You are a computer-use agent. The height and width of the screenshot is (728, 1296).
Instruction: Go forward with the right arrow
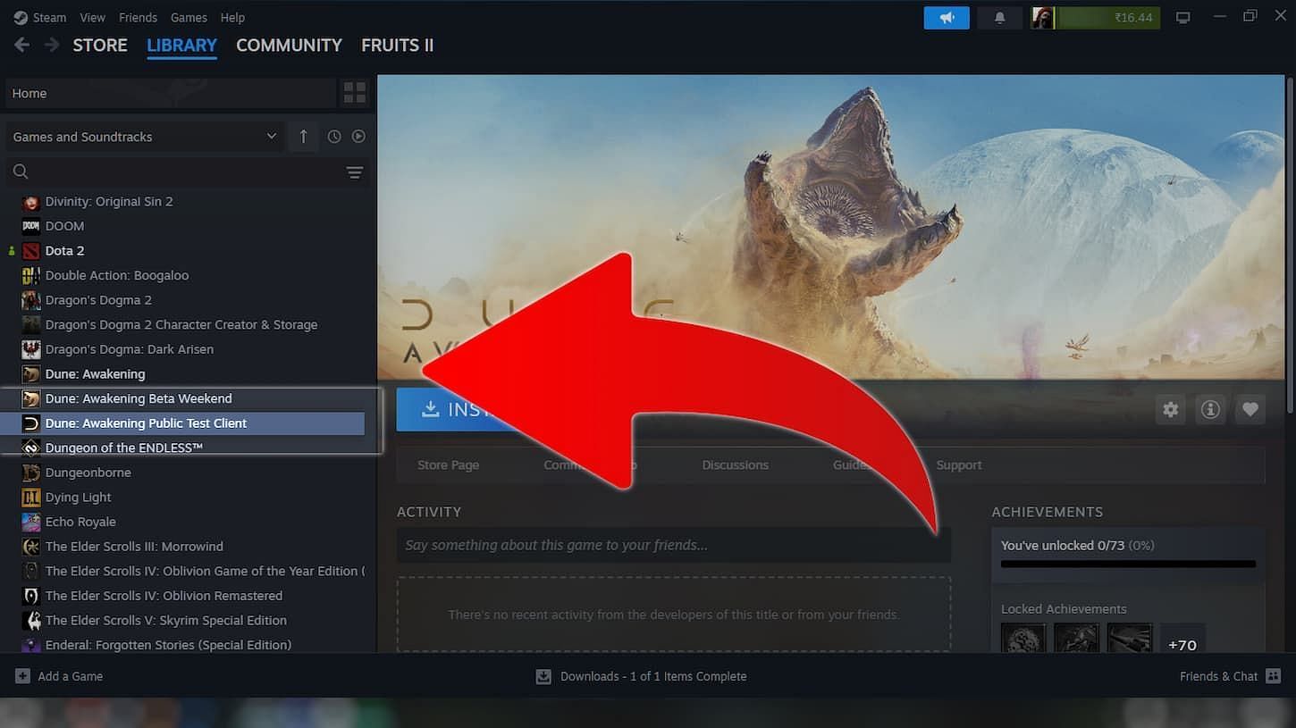52,45
